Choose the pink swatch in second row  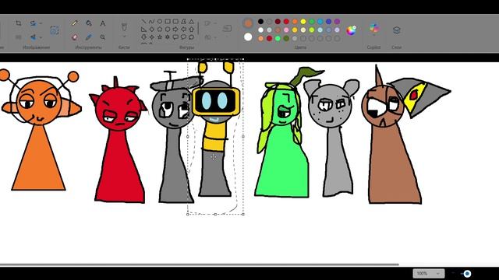tap(286, 30)
